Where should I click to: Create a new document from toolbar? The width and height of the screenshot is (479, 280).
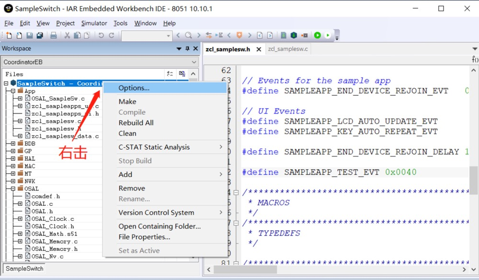pos(9,35)
